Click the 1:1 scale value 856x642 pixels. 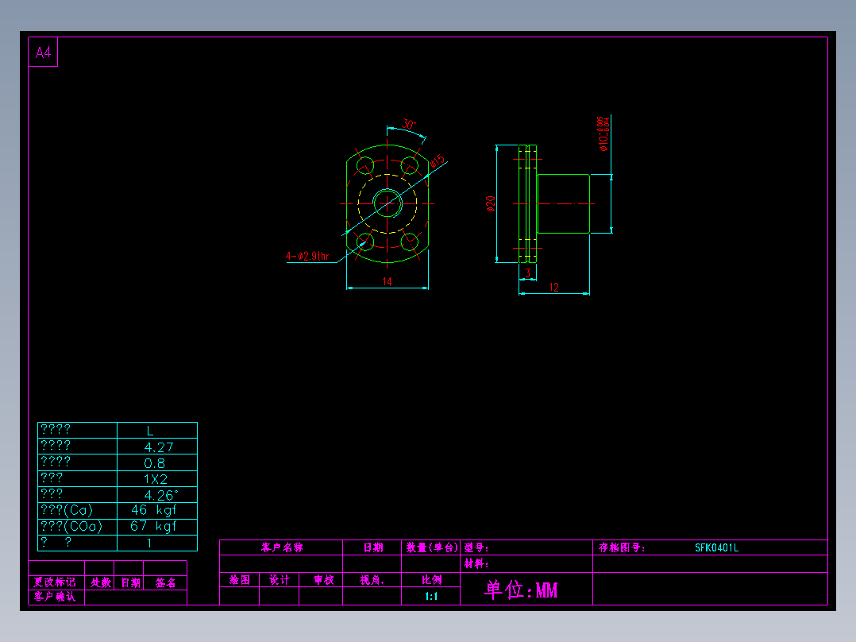pyautogui.click(x=431, y=596)
